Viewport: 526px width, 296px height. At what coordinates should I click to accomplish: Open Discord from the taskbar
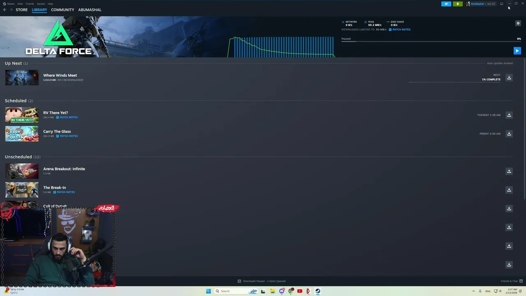pyautogui.click(x=281, y=291)
